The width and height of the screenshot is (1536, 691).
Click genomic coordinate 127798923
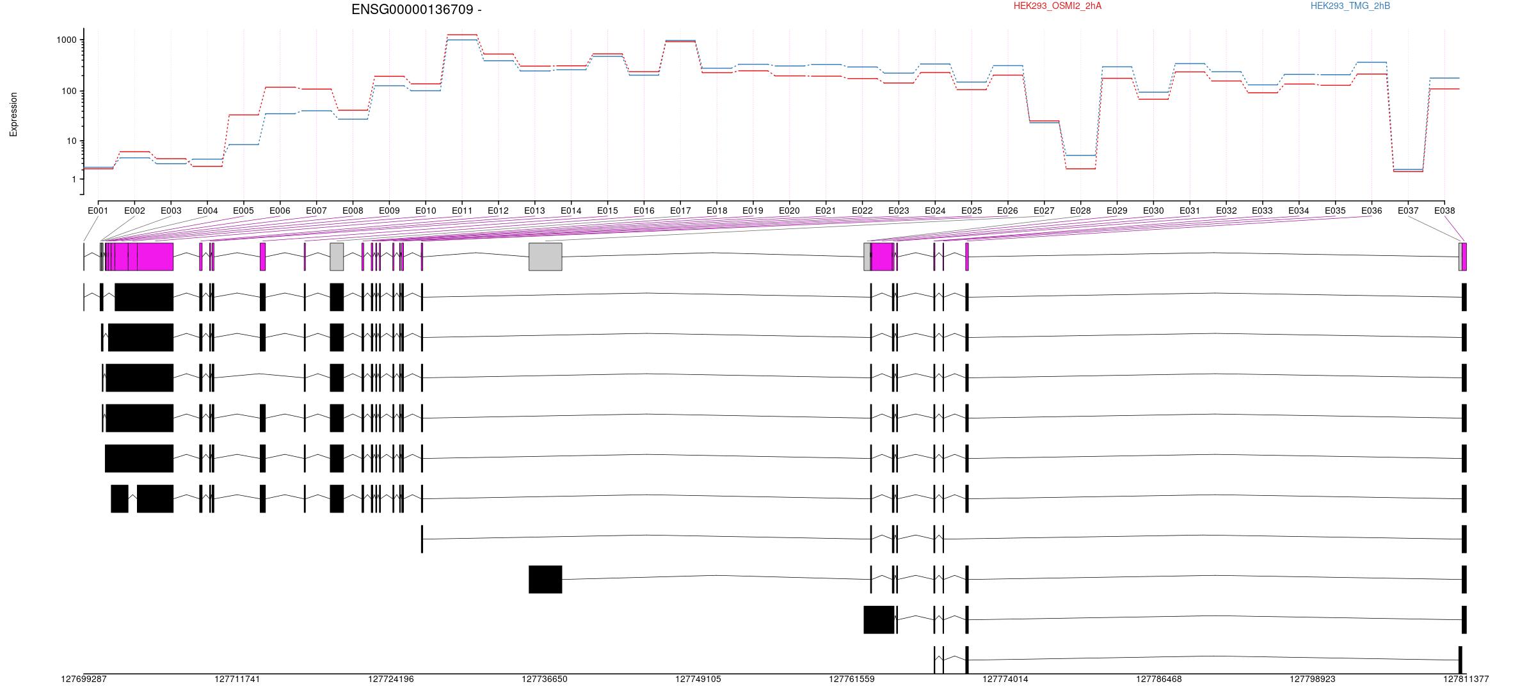click(1313, 679)
